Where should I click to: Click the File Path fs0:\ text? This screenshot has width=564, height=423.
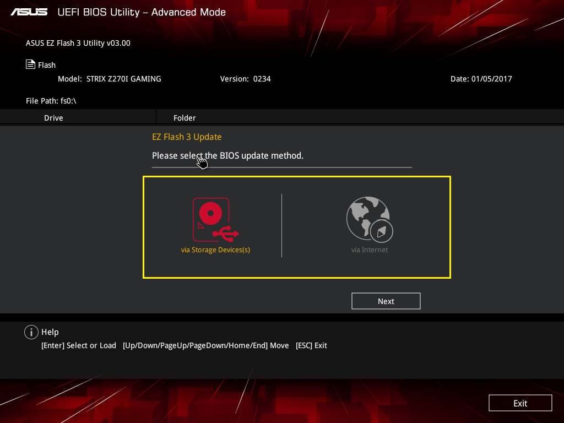pyautogui.click(x=51, y=101)
